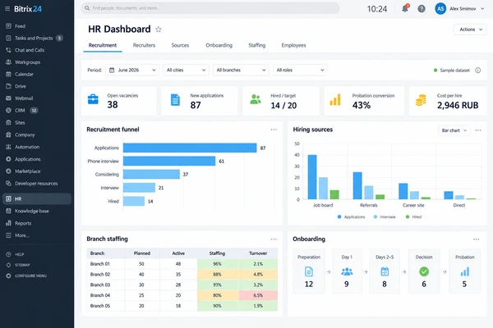Switch to the Staffing tab
Screen dimensions: 493x328
point(257,45)
